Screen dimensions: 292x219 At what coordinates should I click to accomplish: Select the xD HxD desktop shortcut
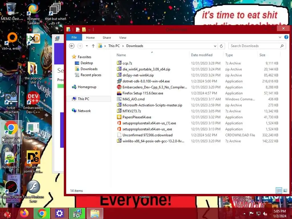pyautogui.click(x=33, y=41)
